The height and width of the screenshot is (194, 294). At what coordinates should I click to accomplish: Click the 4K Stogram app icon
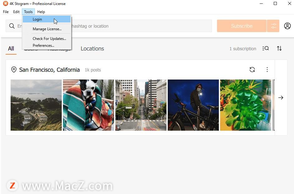pyautogui.click(x=5, y=3)
